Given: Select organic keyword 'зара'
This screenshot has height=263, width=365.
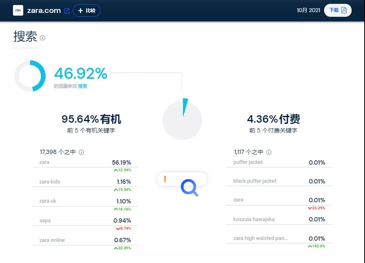Looking at the screenshot, I should tap(45, 221).
